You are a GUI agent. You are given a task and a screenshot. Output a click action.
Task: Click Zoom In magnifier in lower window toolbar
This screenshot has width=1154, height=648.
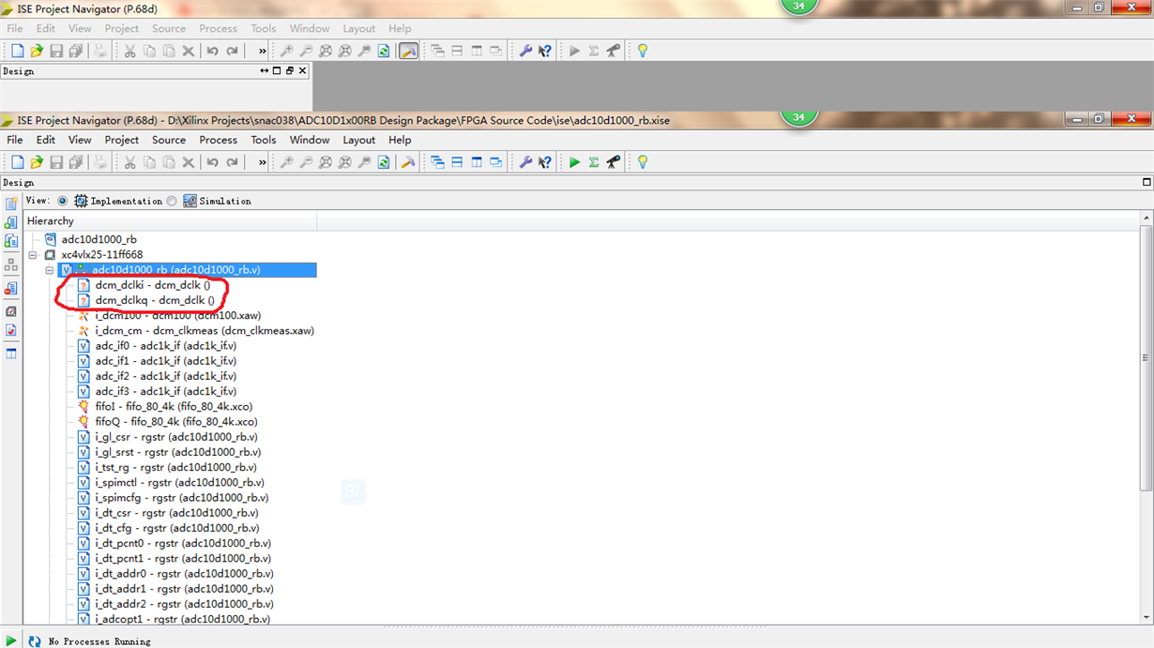(287, 162)
